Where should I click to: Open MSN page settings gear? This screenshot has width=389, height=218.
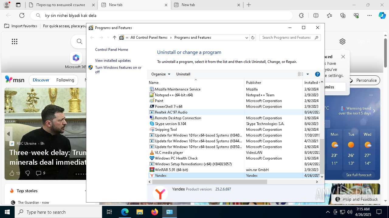[x=343, y=41]
